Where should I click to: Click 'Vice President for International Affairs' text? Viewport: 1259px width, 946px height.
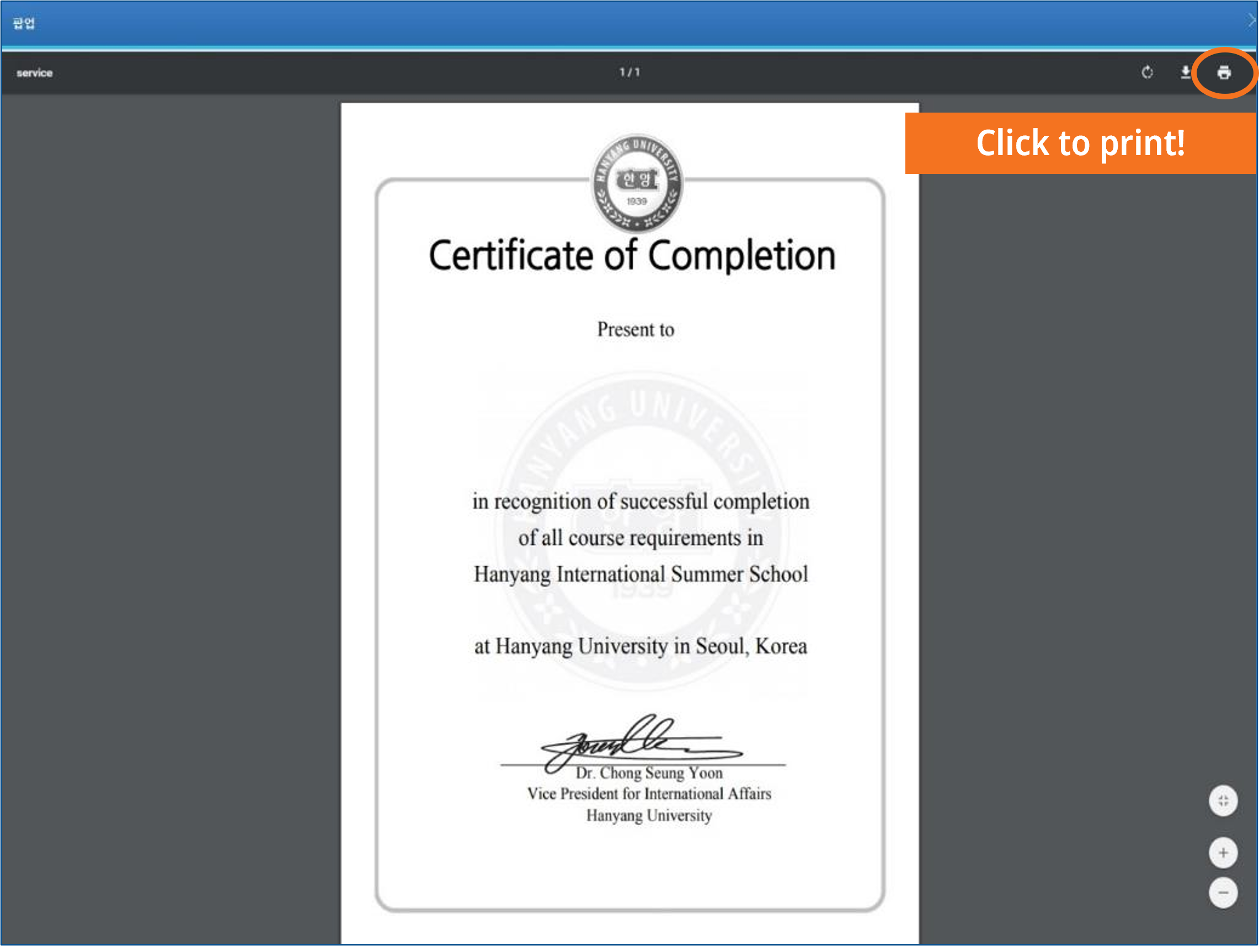[x=649, y=794]
